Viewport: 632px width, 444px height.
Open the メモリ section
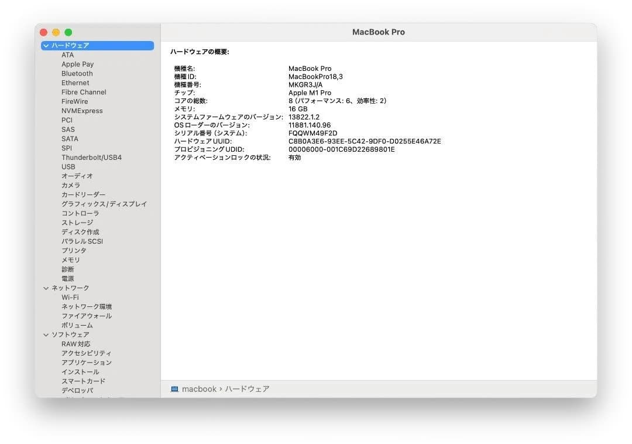68,259
